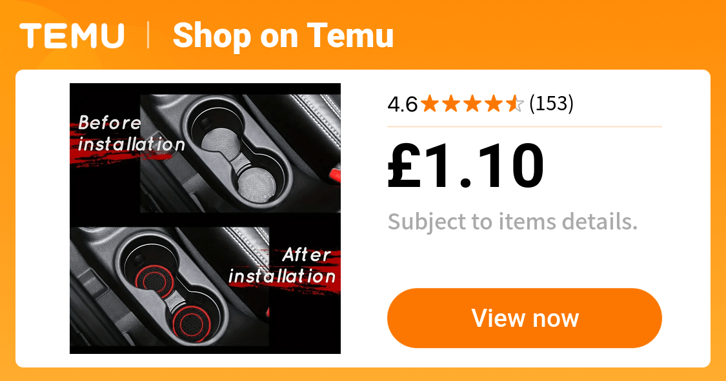Open the (153) reviews count
The width and height of the screenshot is (726, 381).
[x=552, y=104]
